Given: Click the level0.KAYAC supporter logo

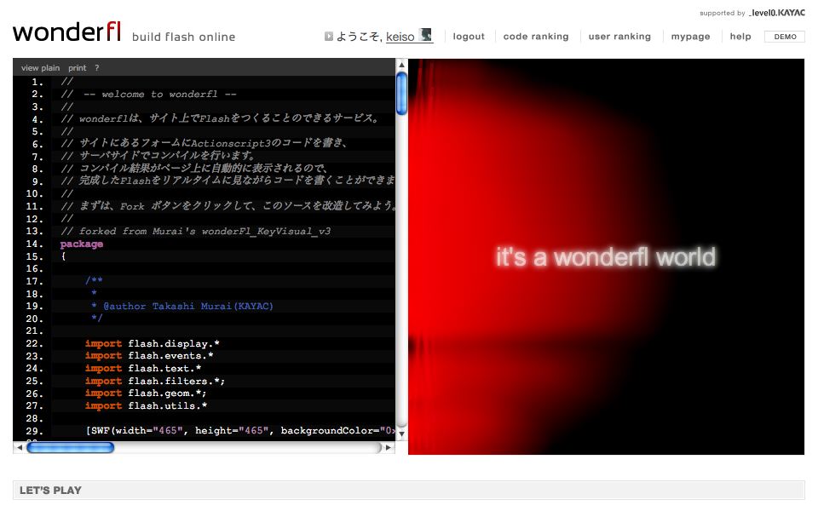Looking at the screenshot, I should [776, 13].
